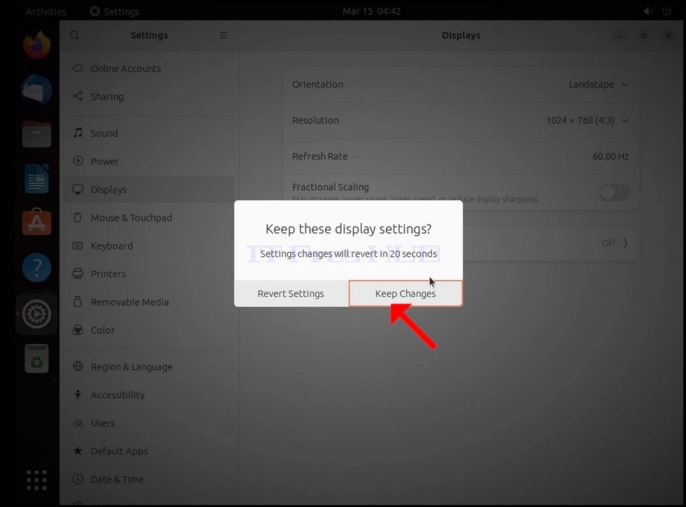Open Sound settings panel
The image size is (686, 507).
[149, 133]
